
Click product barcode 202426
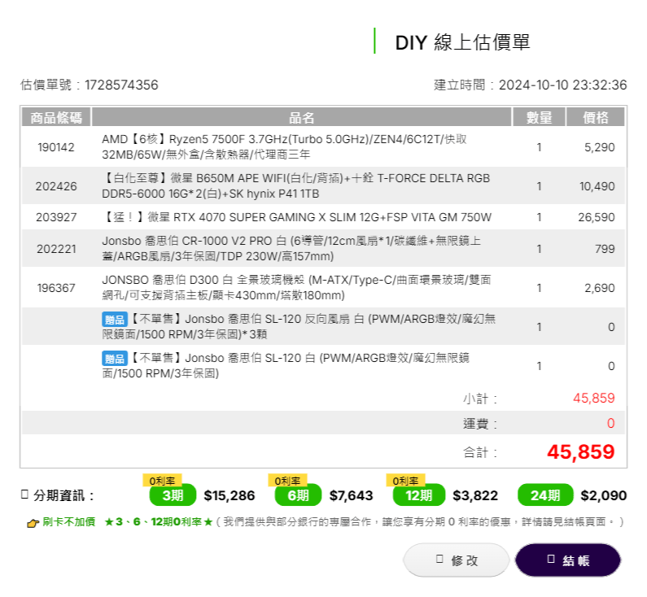56,186
